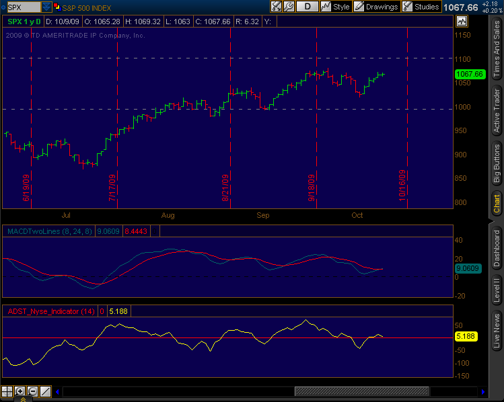Click the 'L: 1063' low value
The height and width of the screenshot is (402, 504).
click(178, 22)
